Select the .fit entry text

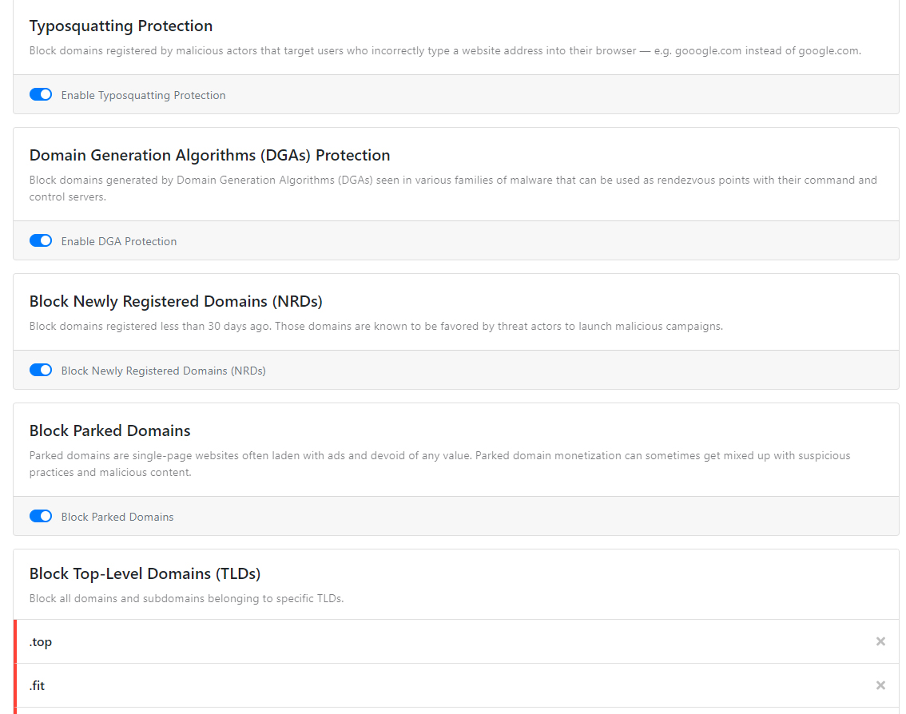point(38,686)
